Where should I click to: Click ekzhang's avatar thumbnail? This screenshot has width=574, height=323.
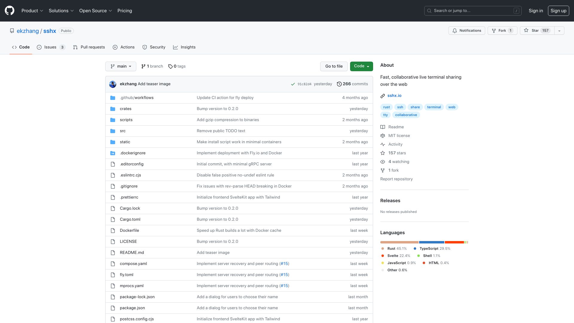pyautogui.click(x=113, y=84)
